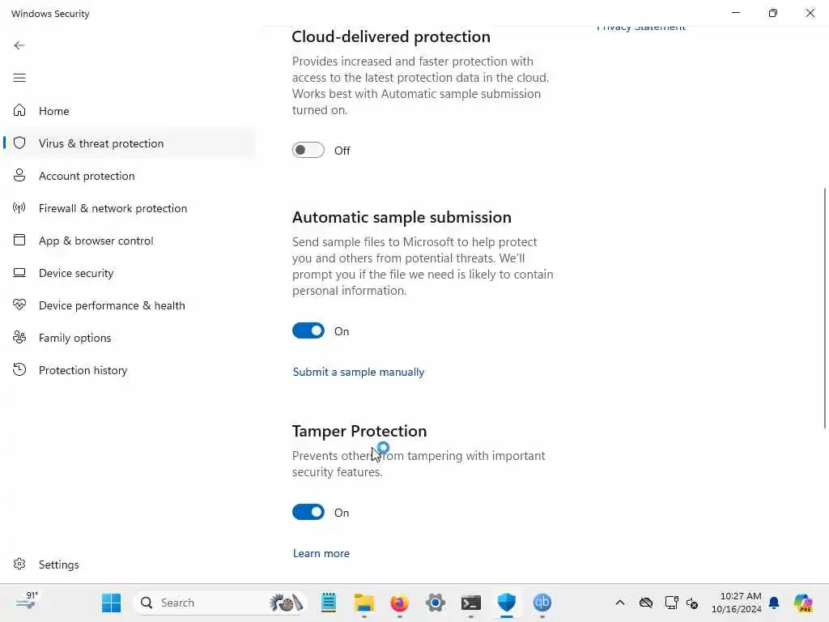Open the Terminal taskbar icon
This screenshot has height=622, width=829.
[x=470, y=603]
